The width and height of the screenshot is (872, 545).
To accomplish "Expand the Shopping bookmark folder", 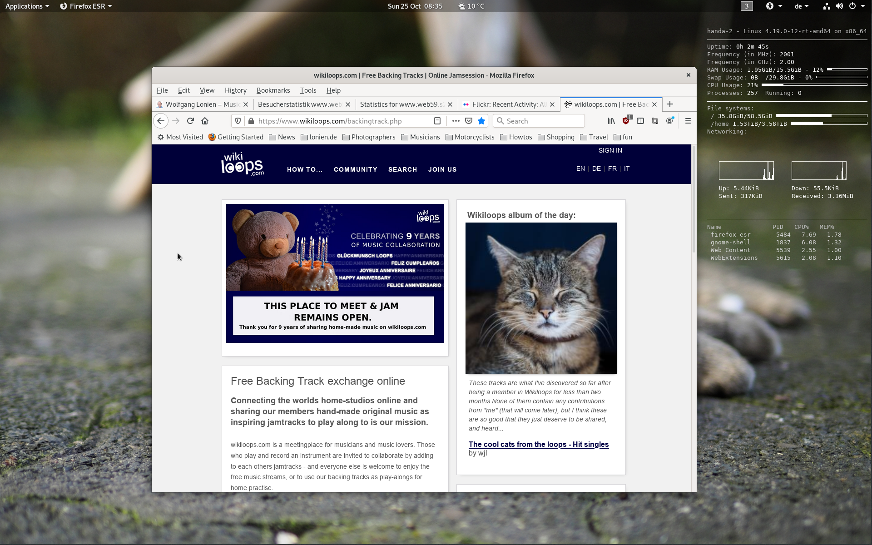I will tap(556, 137).
